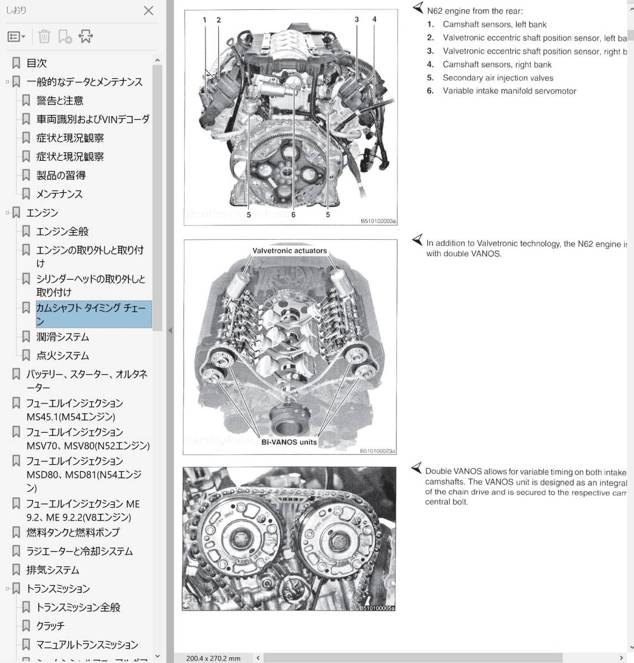Click bookmark icon beside メンテナンス
Image resolution: width=634 pixels, height=663 pixels.
point(26,194)
